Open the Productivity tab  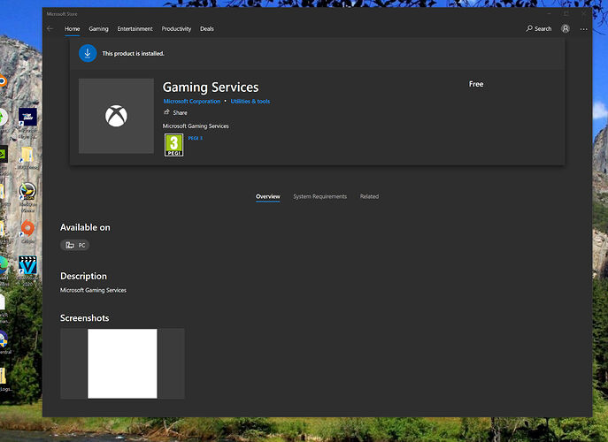pyautogui.click(x=176, y=29)
